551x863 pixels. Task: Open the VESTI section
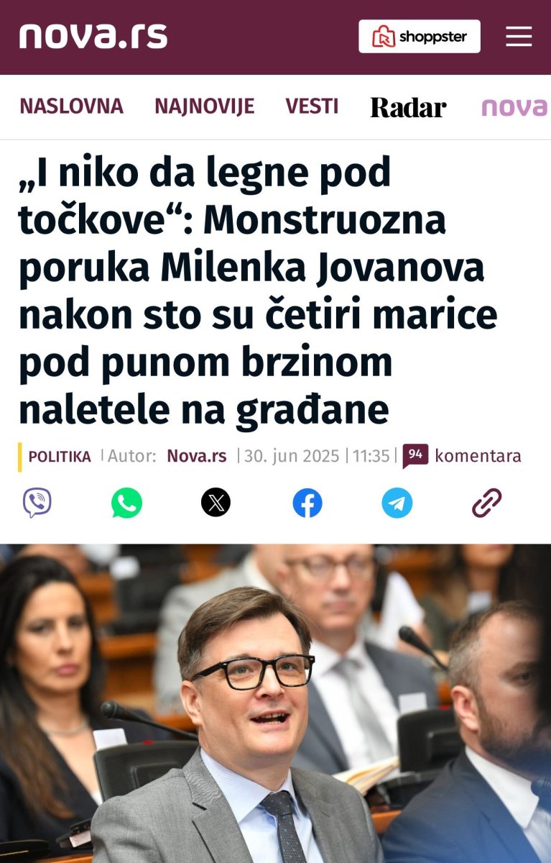pos(312,106)
